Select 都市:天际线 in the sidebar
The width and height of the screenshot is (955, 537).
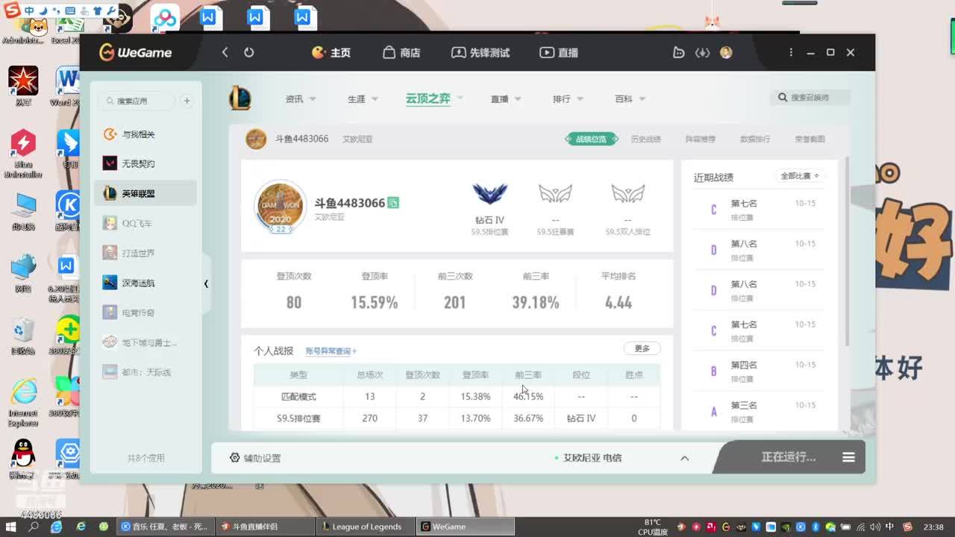click(145, 373)
